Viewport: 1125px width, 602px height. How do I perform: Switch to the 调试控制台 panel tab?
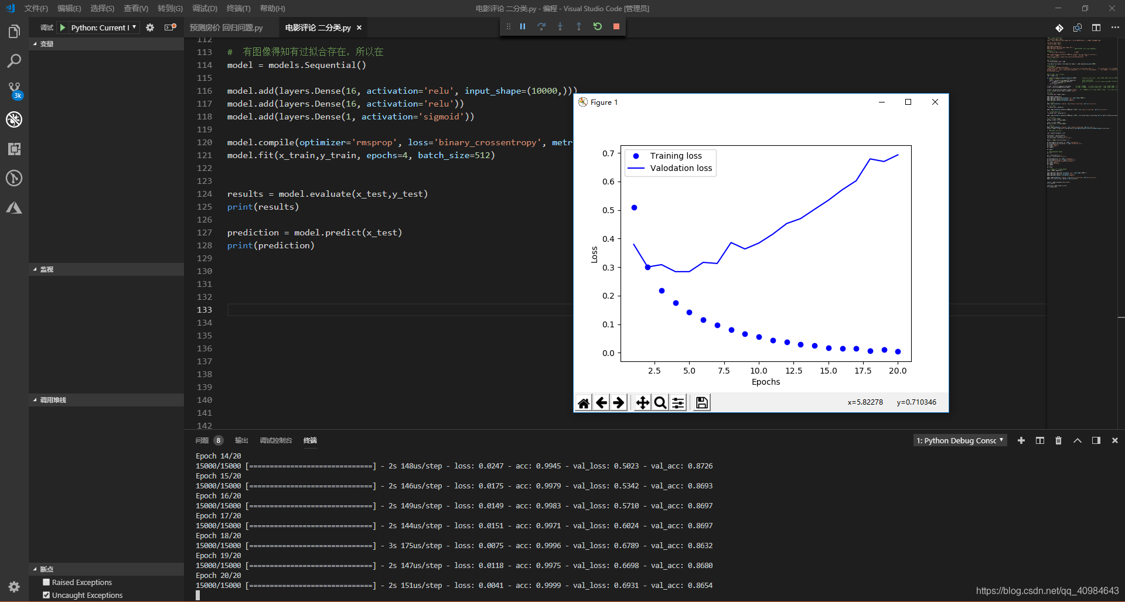click(276, 440)
